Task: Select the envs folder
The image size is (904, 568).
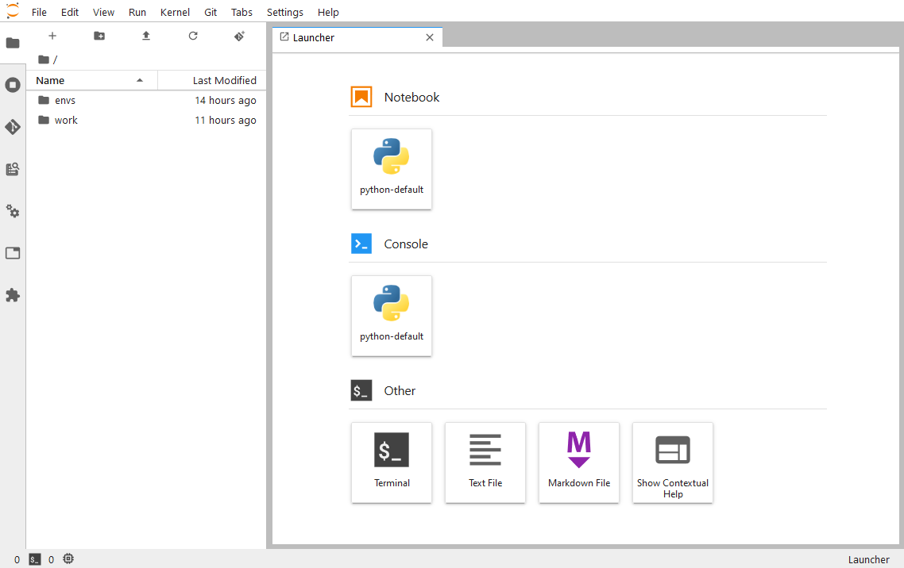Action: pos(146,100)
